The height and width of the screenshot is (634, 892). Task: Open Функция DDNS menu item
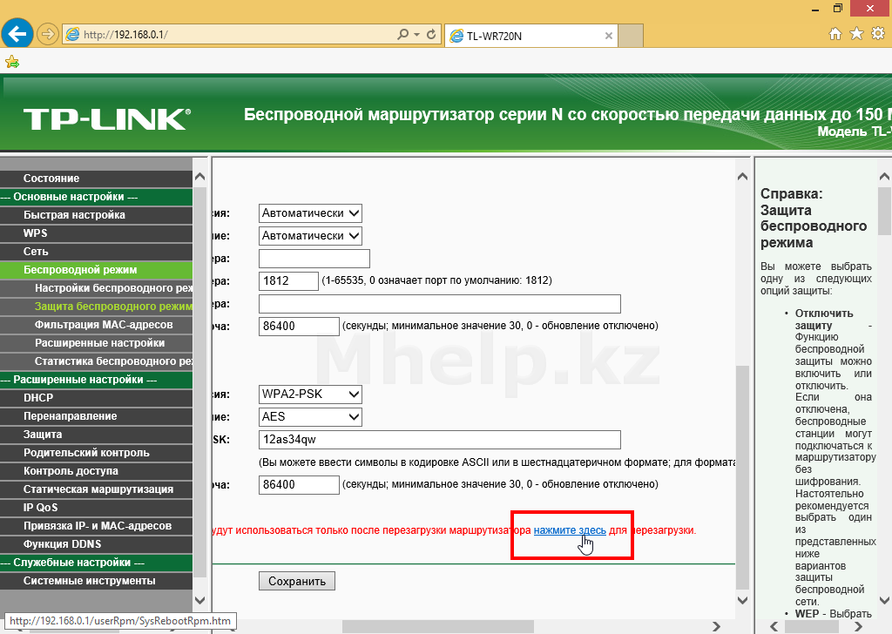pos(96,544)
